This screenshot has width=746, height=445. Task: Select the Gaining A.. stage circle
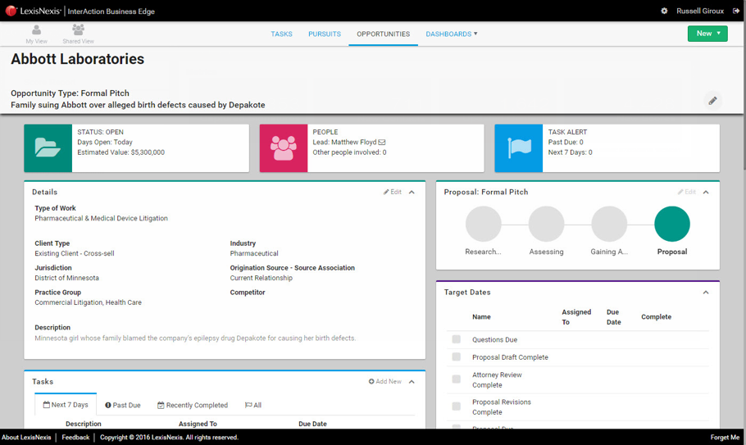click(609, 224)
